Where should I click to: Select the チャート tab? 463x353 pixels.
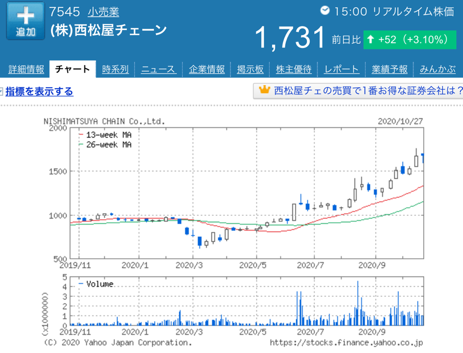(72, 69)
